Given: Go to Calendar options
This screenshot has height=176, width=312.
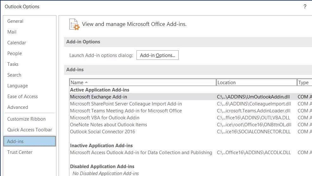Looking at the screenshot, I should (x=17, y=42).
